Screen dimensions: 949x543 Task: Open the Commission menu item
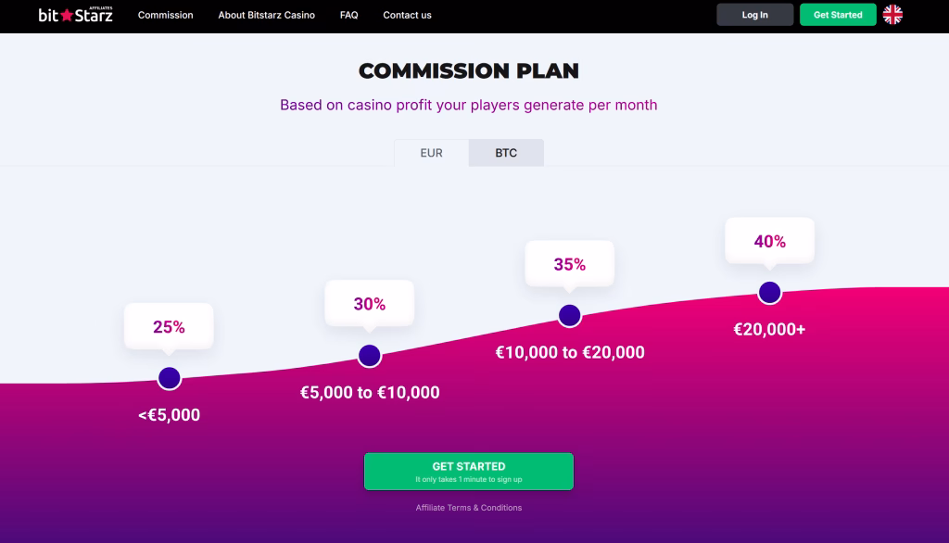165,15
